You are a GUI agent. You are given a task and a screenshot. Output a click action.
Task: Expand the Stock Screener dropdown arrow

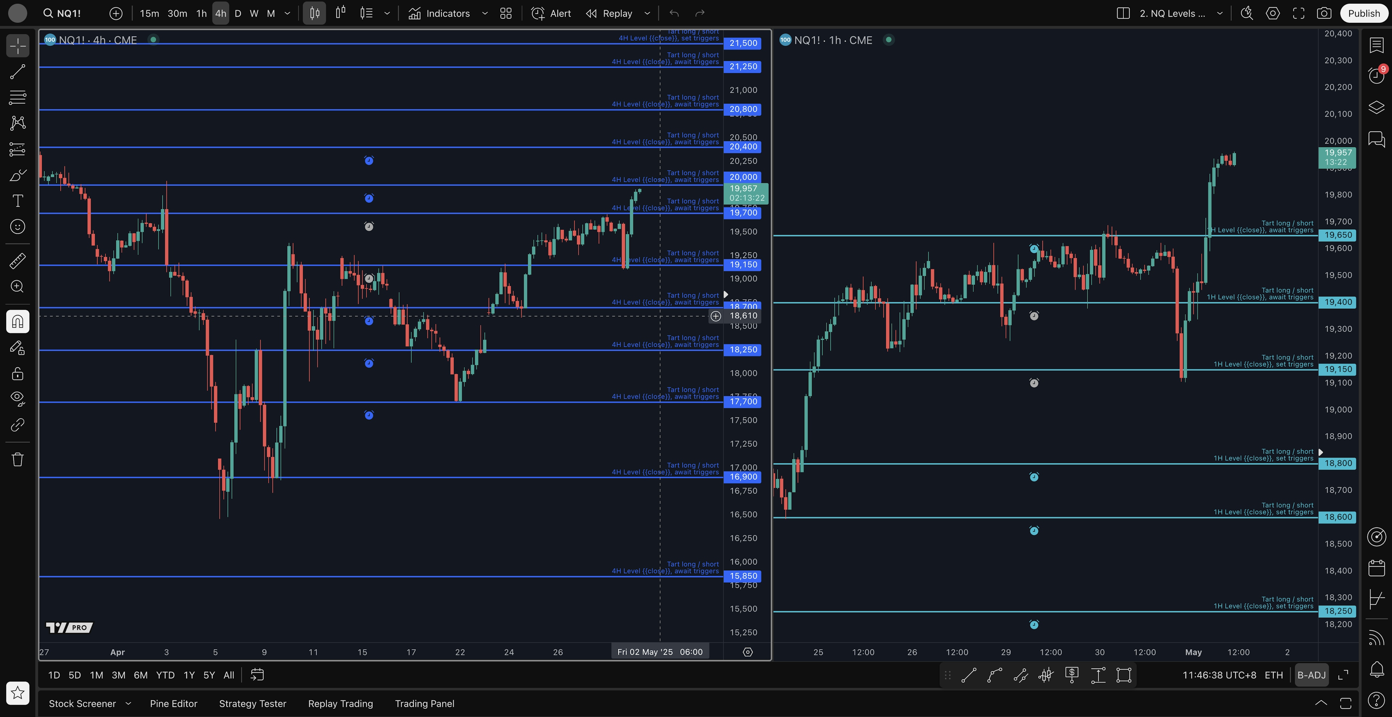click(128, 704)
